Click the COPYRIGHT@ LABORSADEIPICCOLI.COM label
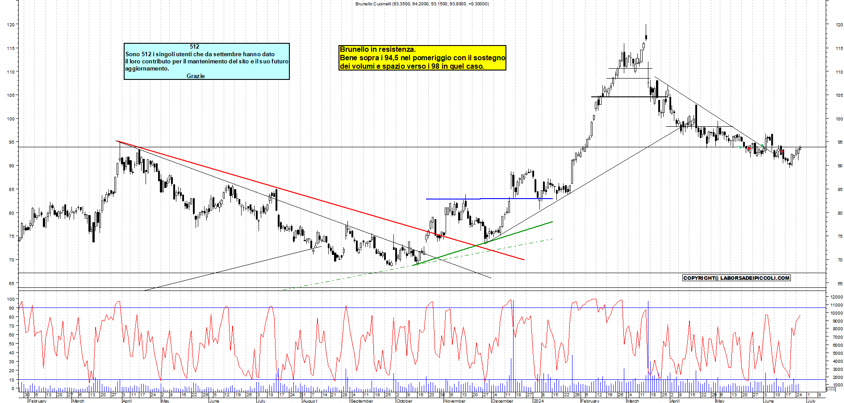 736,278
